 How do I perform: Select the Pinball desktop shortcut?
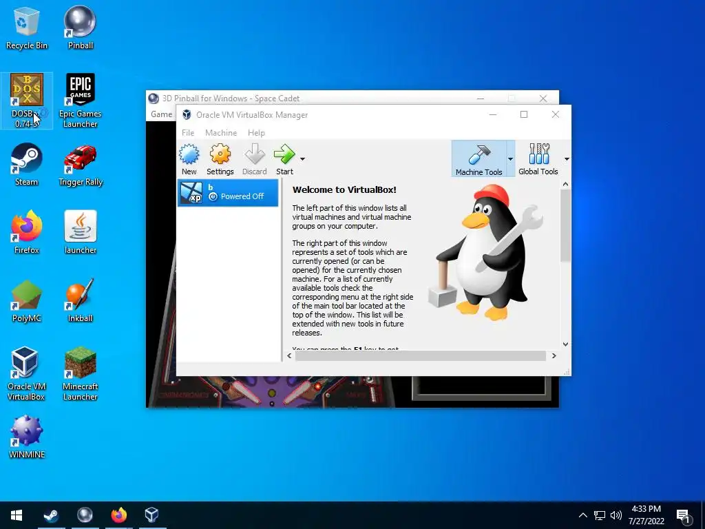pyautogui.click(x=80, y=27)
